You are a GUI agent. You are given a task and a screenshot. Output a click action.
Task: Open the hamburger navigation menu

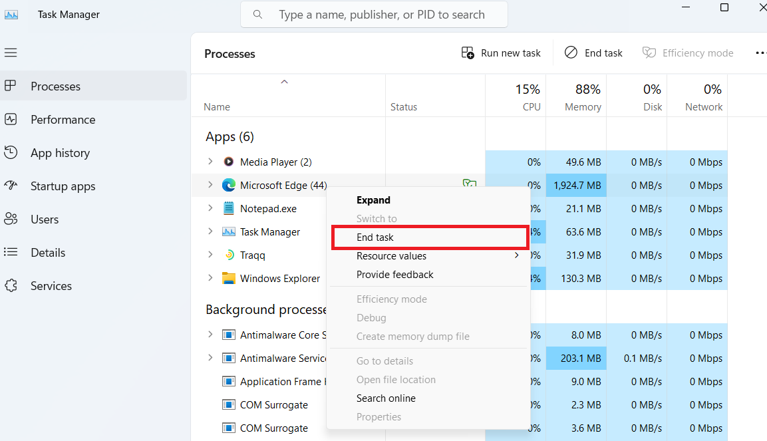[11, 53]
